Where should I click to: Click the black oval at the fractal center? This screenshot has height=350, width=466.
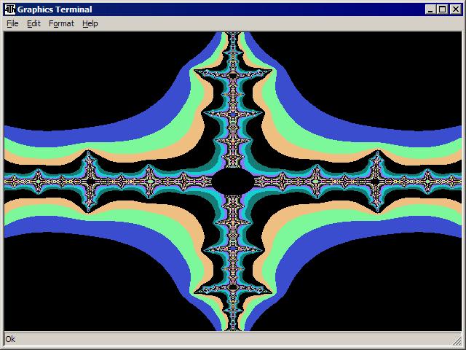(232, 181)
